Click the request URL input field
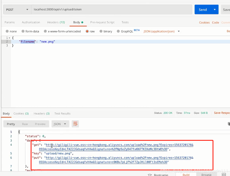 point(112,10)
